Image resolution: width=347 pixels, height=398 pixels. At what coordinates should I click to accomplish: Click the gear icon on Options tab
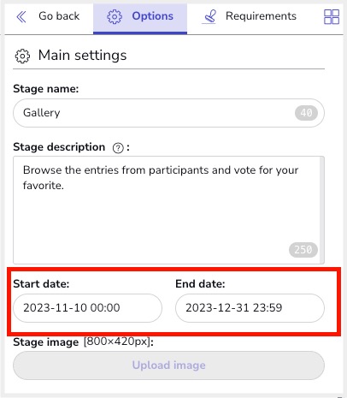click(x=115, y=16)
